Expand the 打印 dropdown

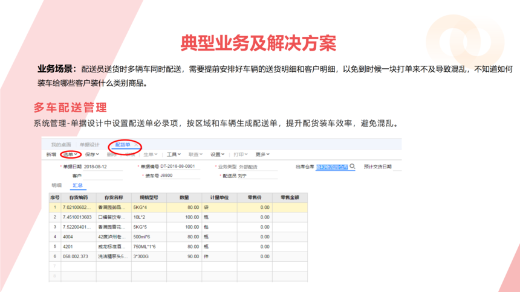(x=241, y=154)
